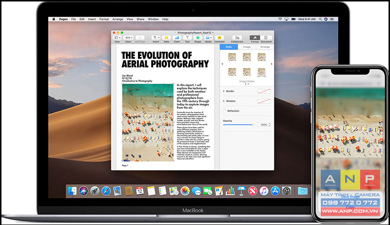Toggle the Format inspector button

[254, 38]
